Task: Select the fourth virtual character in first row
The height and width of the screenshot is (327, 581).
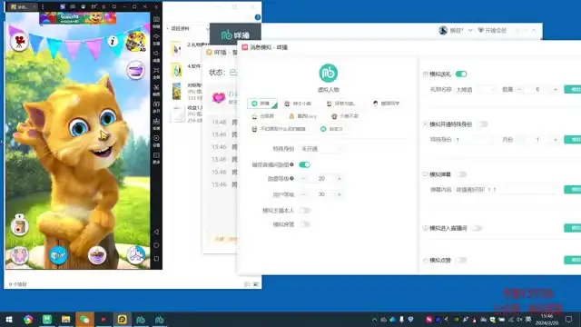Action: (386, 104)
